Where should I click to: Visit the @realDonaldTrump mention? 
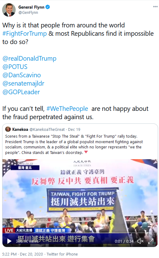click(x=29, y=58)
